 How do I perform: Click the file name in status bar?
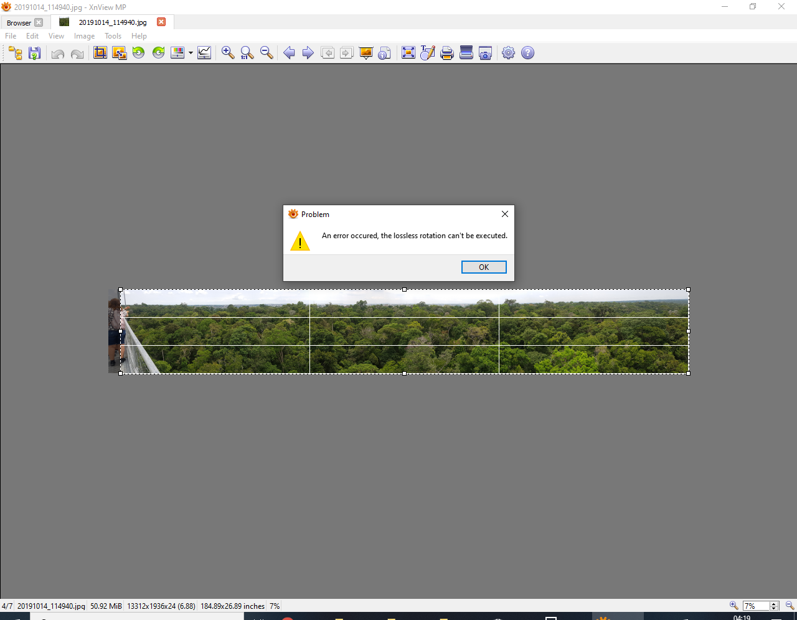point(51,606)
